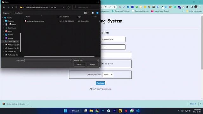Image resolution: width=203 pixels, height=114 pixels.
Task: Click the Cancel button in dialog
Action: click(x=92, y=65)
